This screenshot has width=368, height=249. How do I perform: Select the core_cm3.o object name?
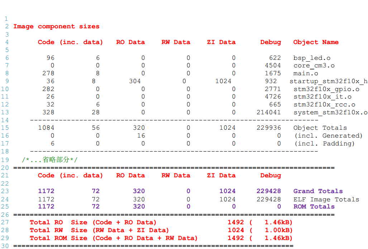click(314, 66)
